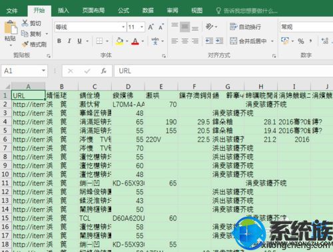Click the Copy (复制) button

31,34
